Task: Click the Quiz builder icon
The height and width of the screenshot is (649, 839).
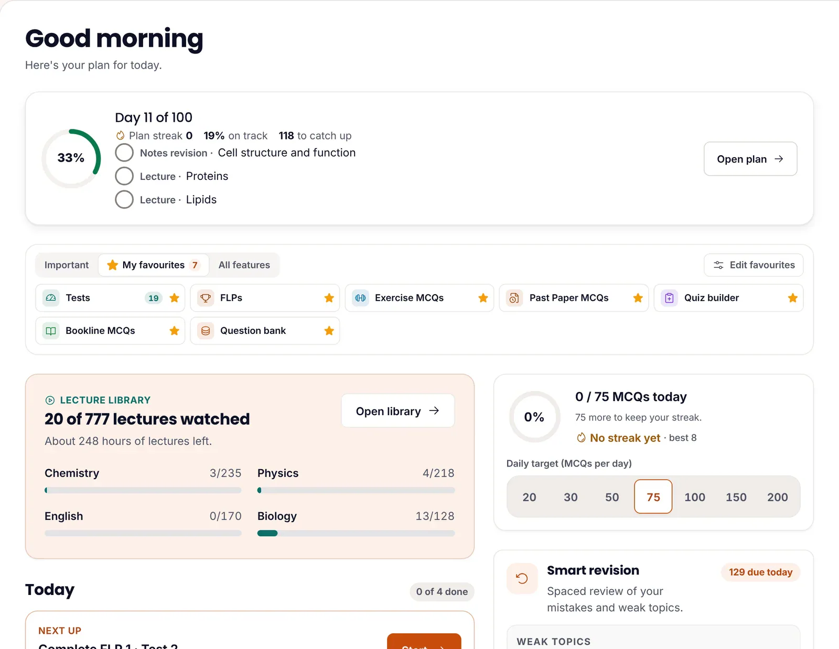Action: (669, 298)
